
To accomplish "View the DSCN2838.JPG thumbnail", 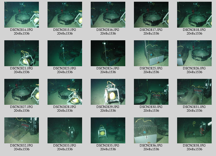I will click(194, 130).
